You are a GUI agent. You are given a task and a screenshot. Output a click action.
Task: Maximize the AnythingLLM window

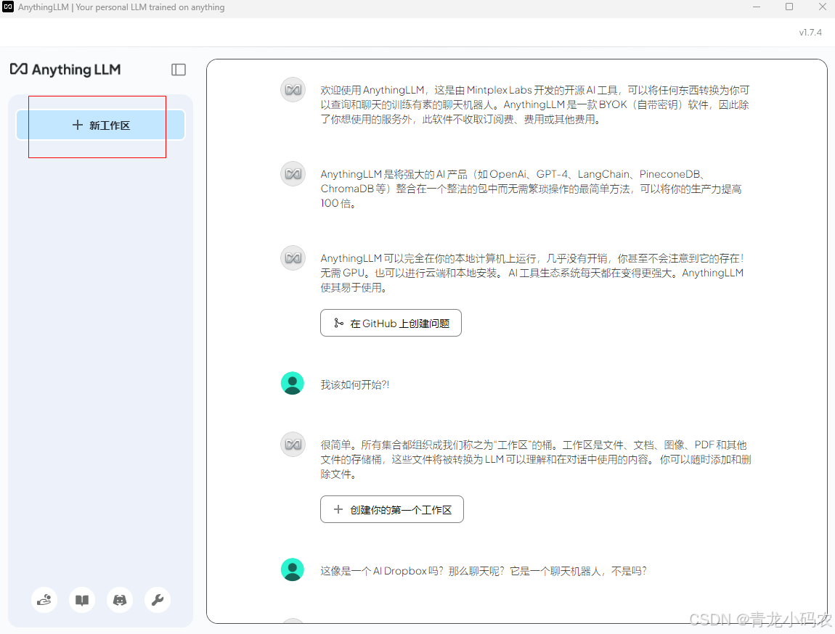tap(789, 7)
